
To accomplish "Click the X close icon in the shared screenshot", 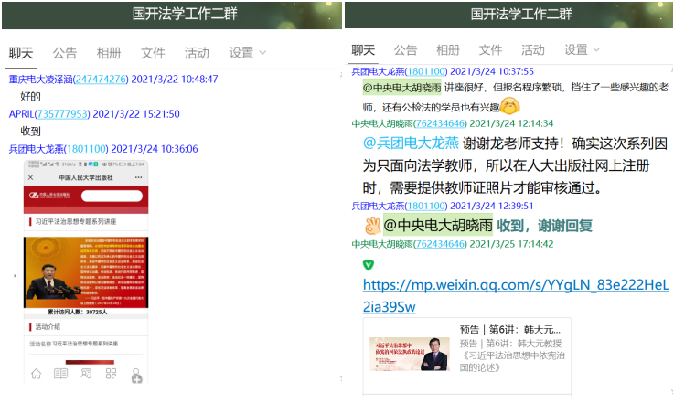I will [x=31, y=177].
